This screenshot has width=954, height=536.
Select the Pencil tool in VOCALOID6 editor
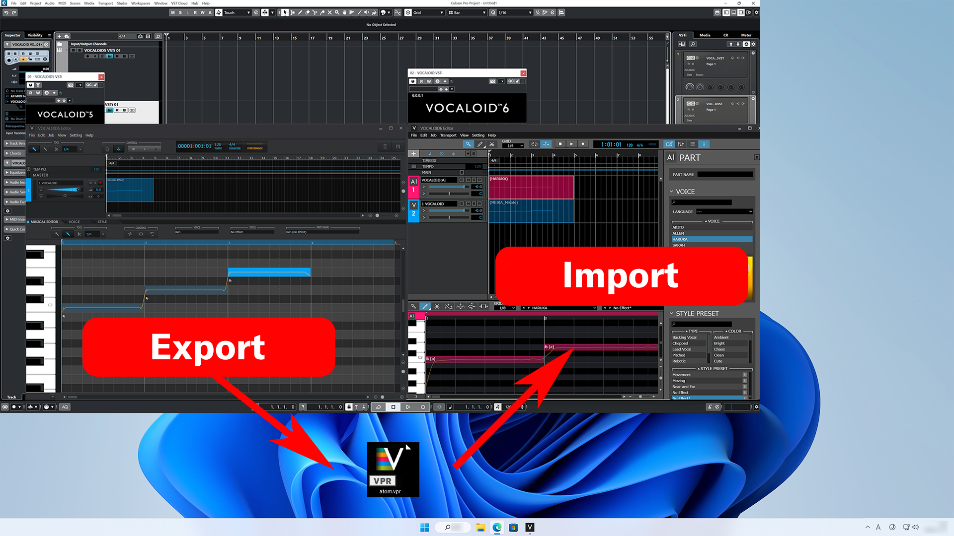click(480, 144)
